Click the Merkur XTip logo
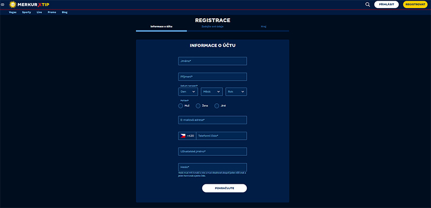This screenshot has height=208, width=431. [x=29, y=4]
